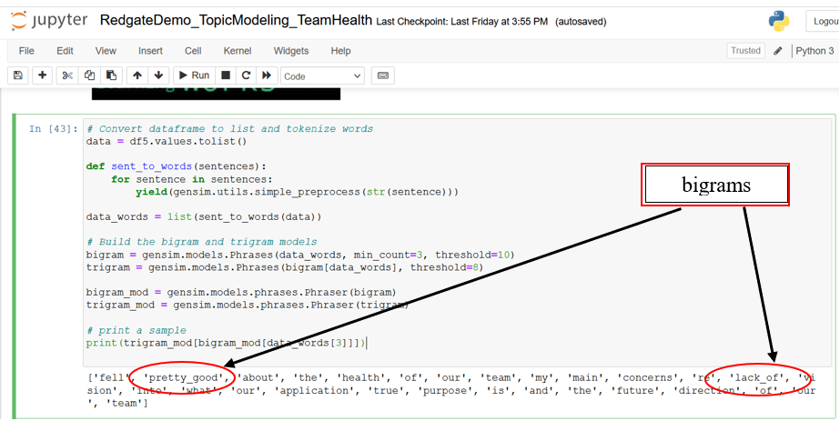Viewport: 840px width, 421px height.
Task: Move selected cell up arrow
Action: click(137, 75)
